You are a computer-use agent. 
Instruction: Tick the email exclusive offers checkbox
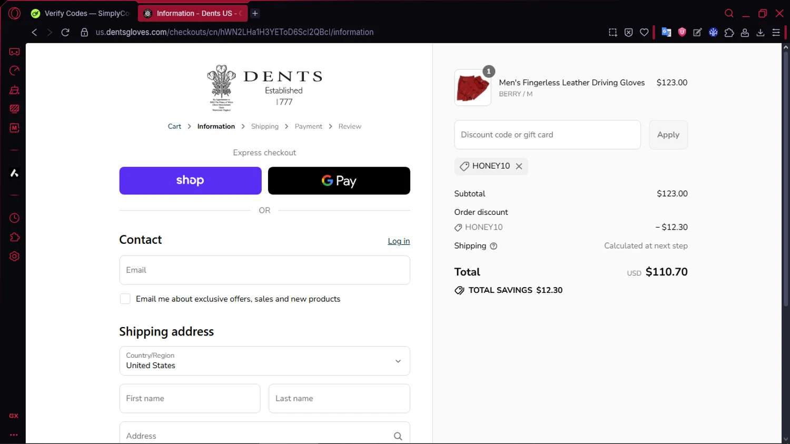coord(125,299)
